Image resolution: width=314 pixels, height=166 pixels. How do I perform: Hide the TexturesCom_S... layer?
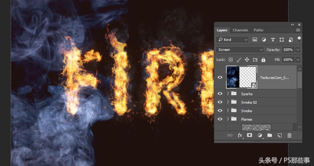coord(220,77)
